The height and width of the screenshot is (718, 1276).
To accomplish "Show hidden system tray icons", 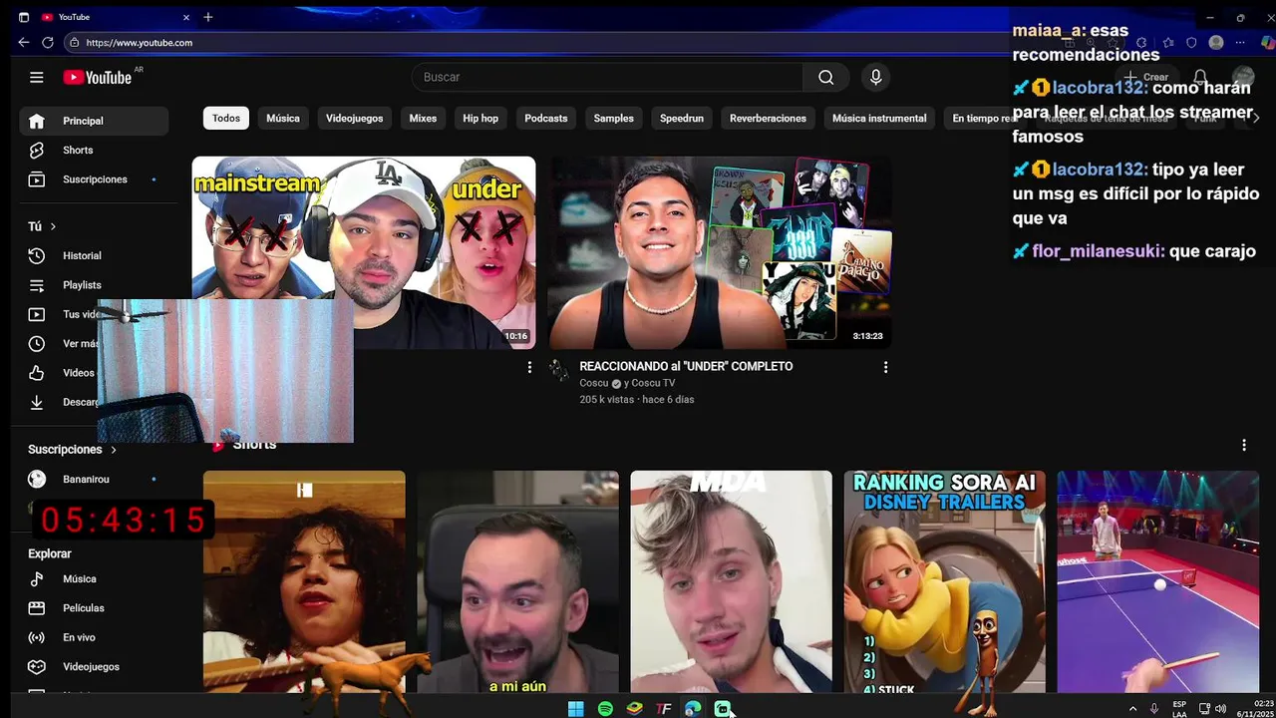I will click(x=1132, y=709).
